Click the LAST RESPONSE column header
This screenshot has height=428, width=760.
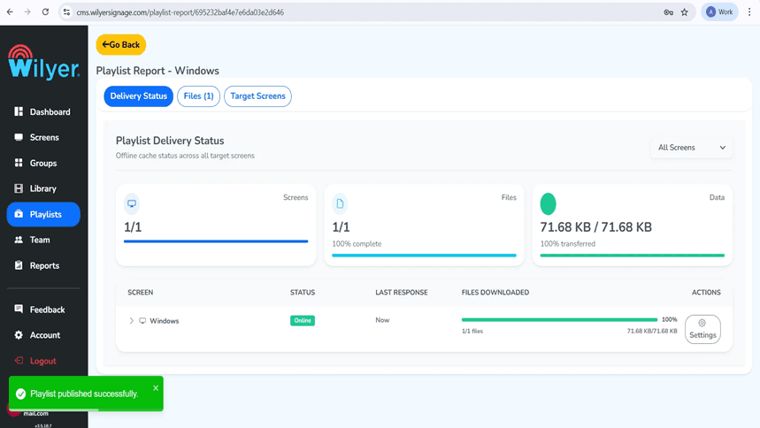[402, 293]
